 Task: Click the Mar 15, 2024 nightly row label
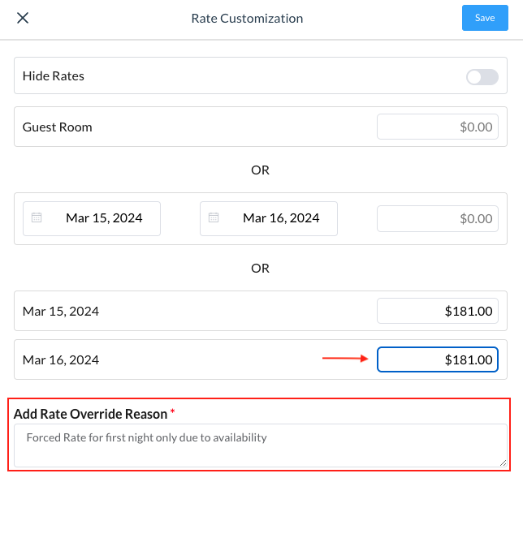(x=61, y=311)
